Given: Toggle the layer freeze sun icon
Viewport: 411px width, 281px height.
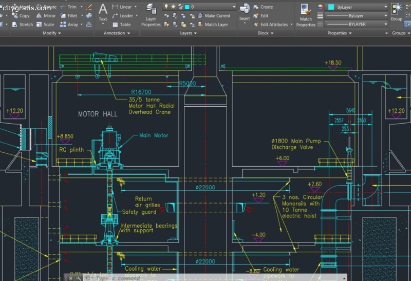Looking at the screenshot, I should point(173,7).
